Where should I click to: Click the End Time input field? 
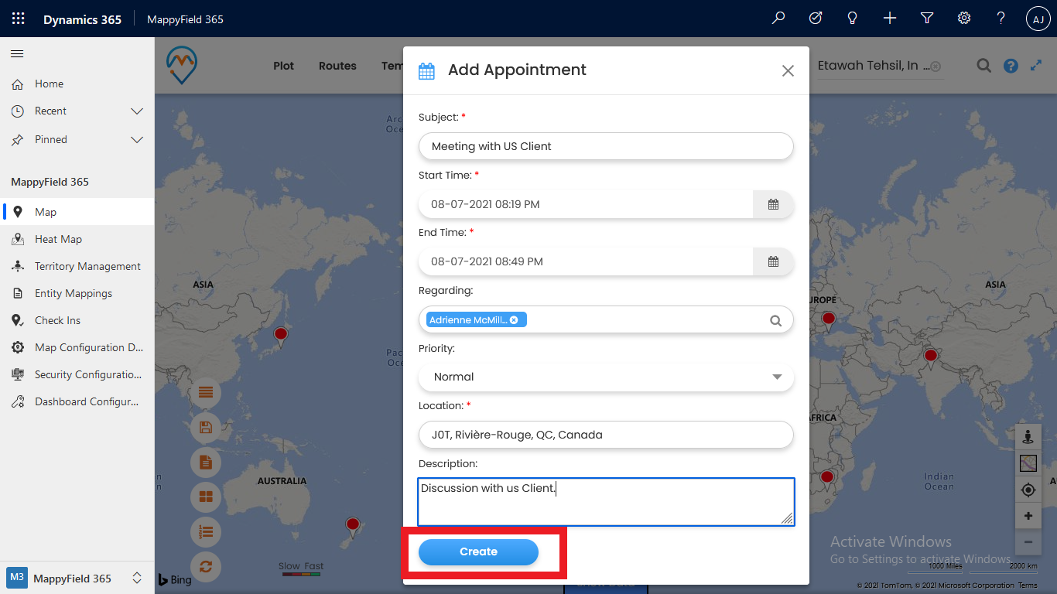[586, 262]
